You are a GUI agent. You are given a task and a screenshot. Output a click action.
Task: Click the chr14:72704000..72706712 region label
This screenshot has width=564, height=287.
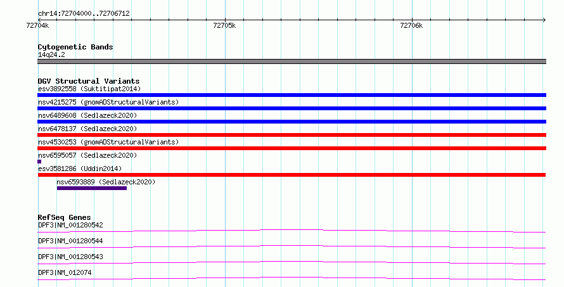click(84, 14)
